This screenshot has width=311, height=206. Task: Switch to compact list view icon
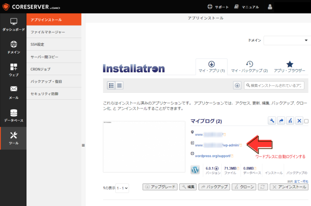pos(119,85)
